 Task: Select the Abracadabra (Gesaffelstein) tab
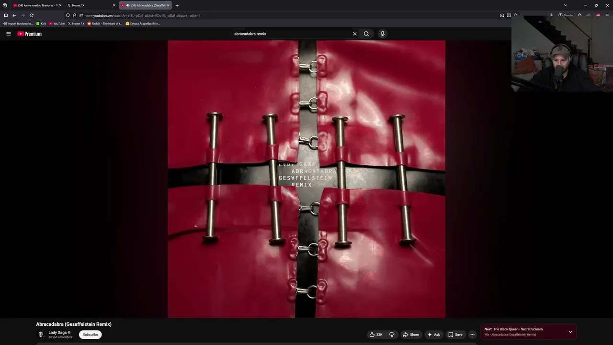145,5
